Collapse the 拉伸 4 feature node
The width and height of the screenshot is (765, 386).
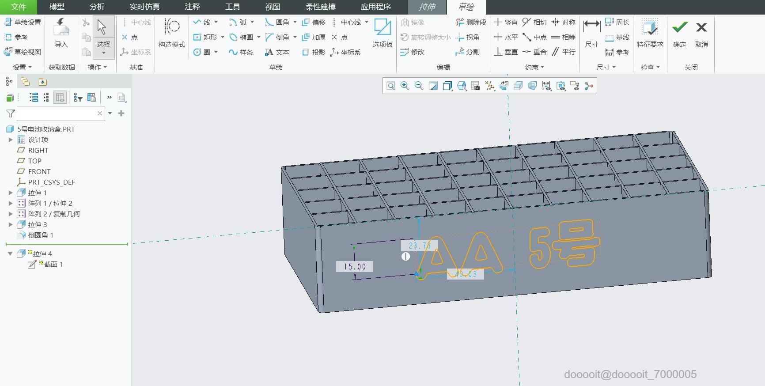click(x=10, y=254)
